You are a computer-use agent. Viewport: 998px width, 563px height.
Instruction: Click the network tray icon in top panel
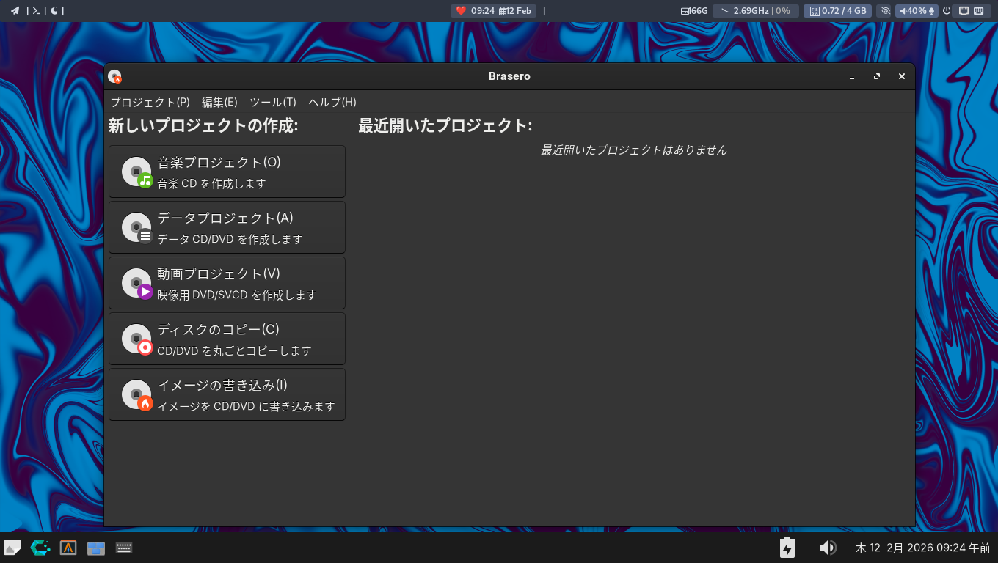point(964,11)
